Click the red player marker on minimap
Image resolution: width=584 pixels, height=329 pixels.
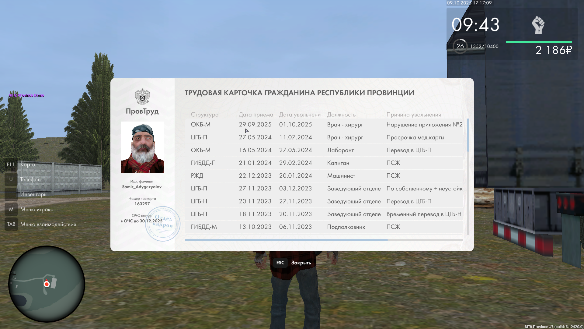click(47, 284)
